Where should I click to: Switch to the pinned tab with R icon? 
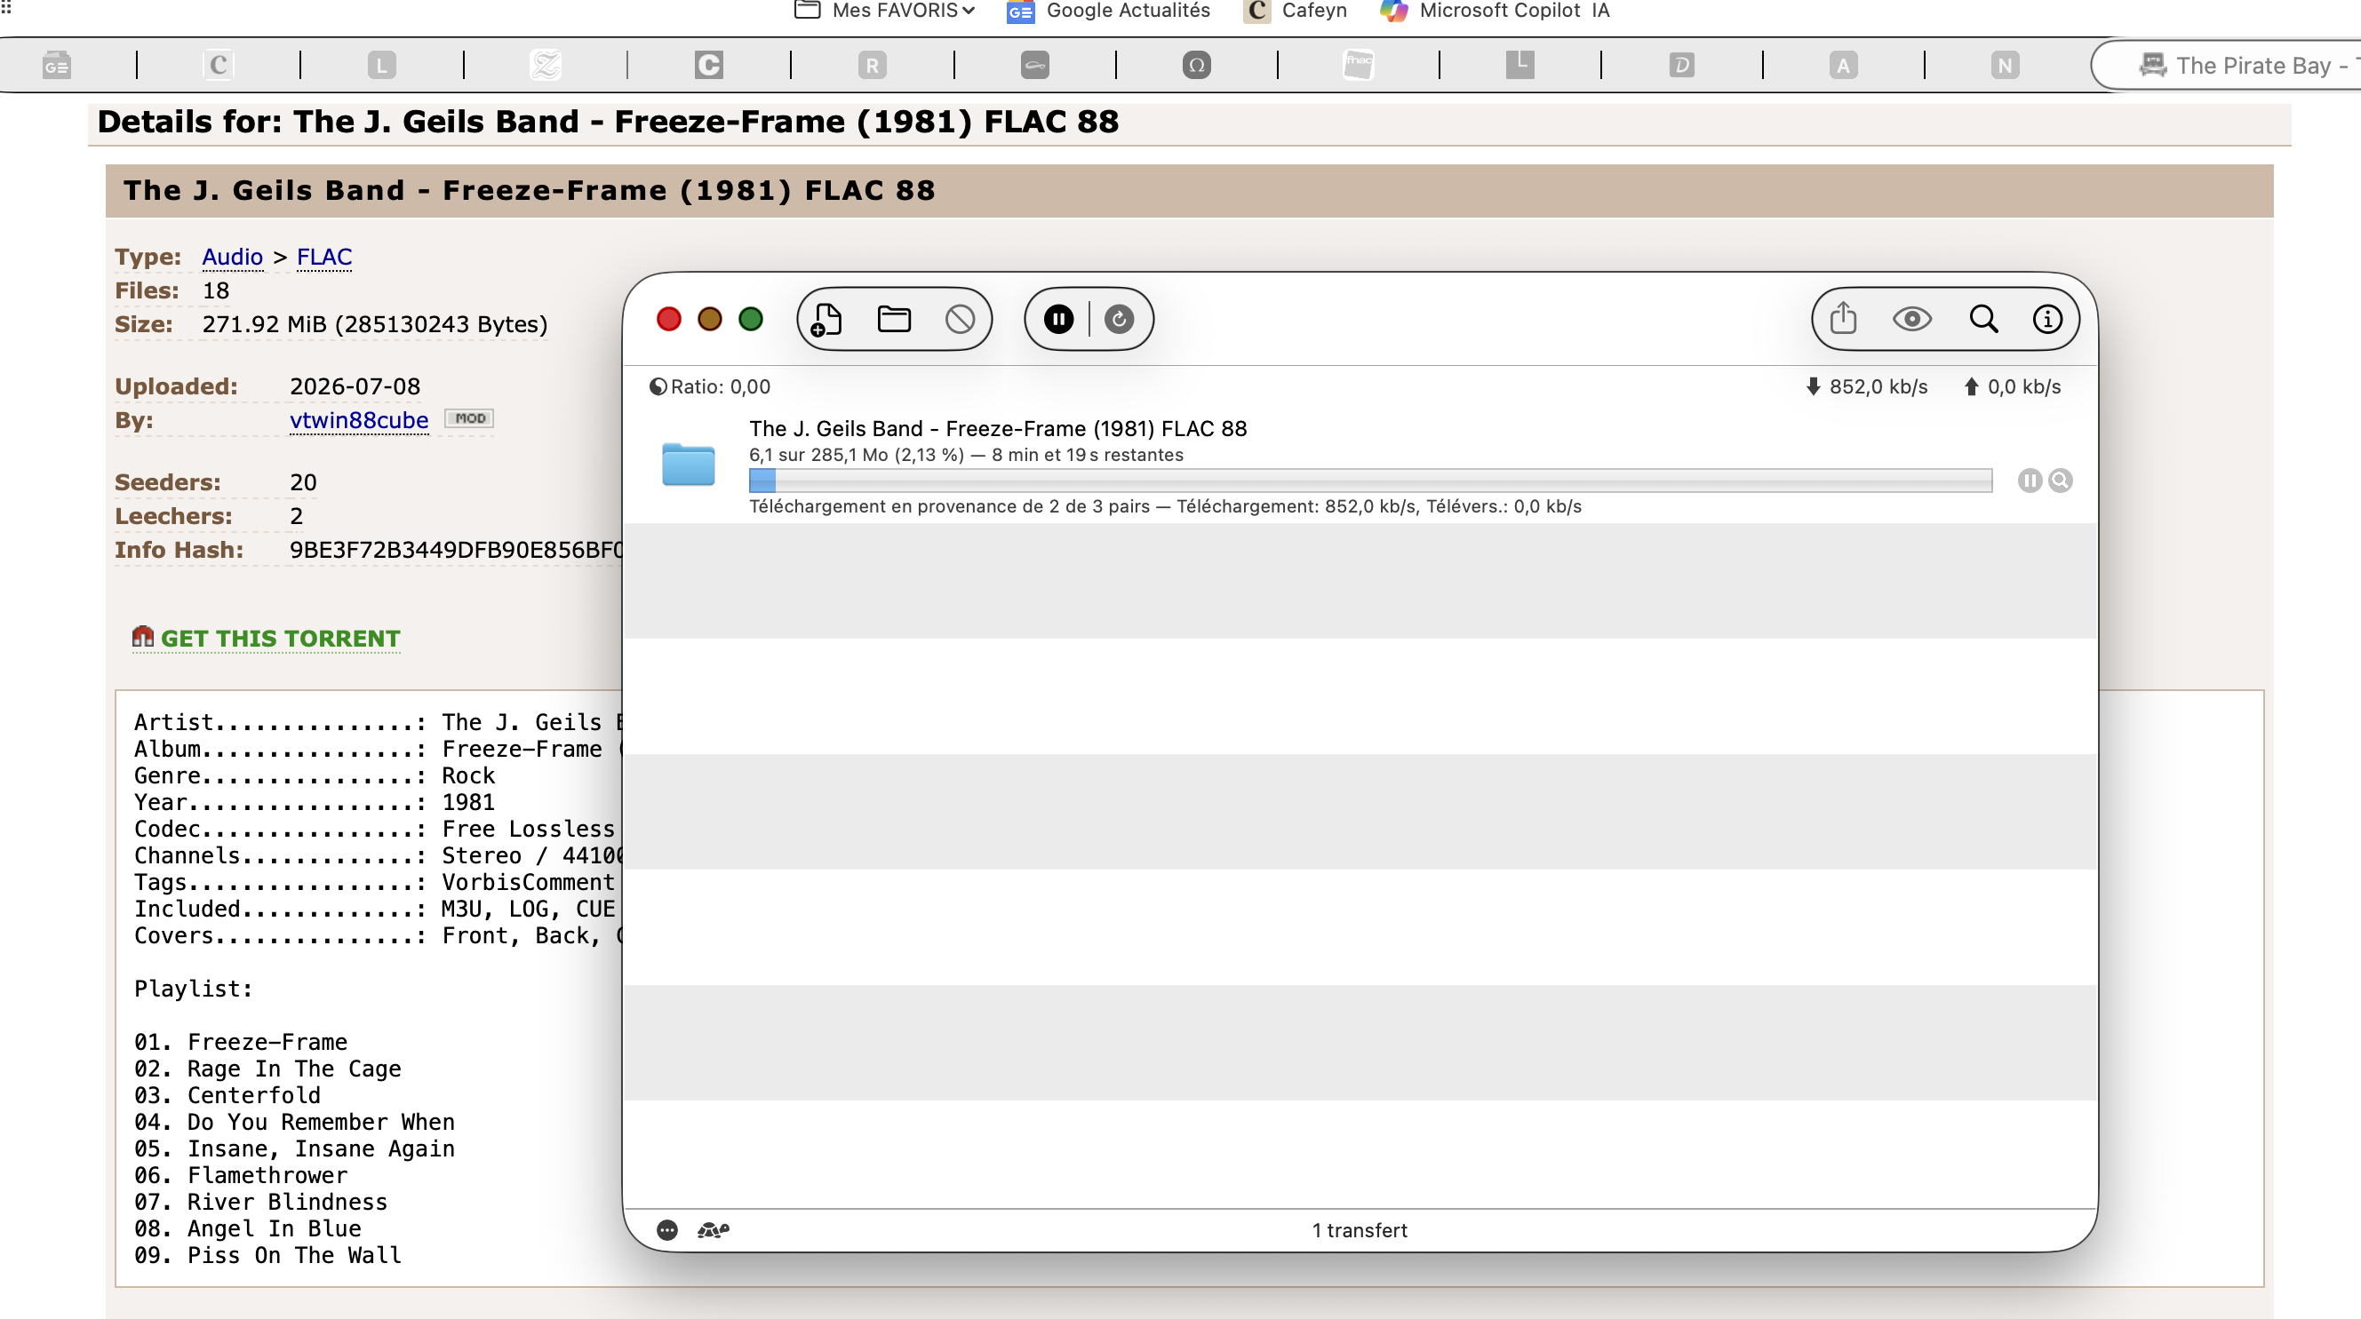(x=872, y=65)
